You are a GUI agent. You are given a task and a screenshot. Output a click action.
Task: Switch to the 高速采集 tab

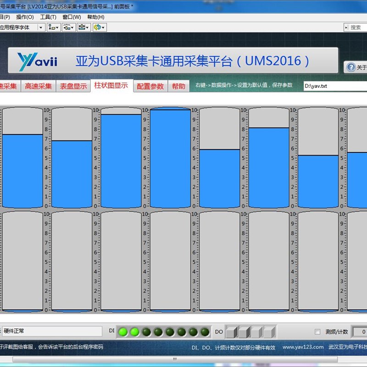click(39, 86)
